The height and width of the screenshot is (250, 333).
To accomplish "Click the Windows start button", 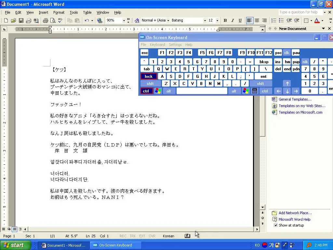I will point(15,245).
